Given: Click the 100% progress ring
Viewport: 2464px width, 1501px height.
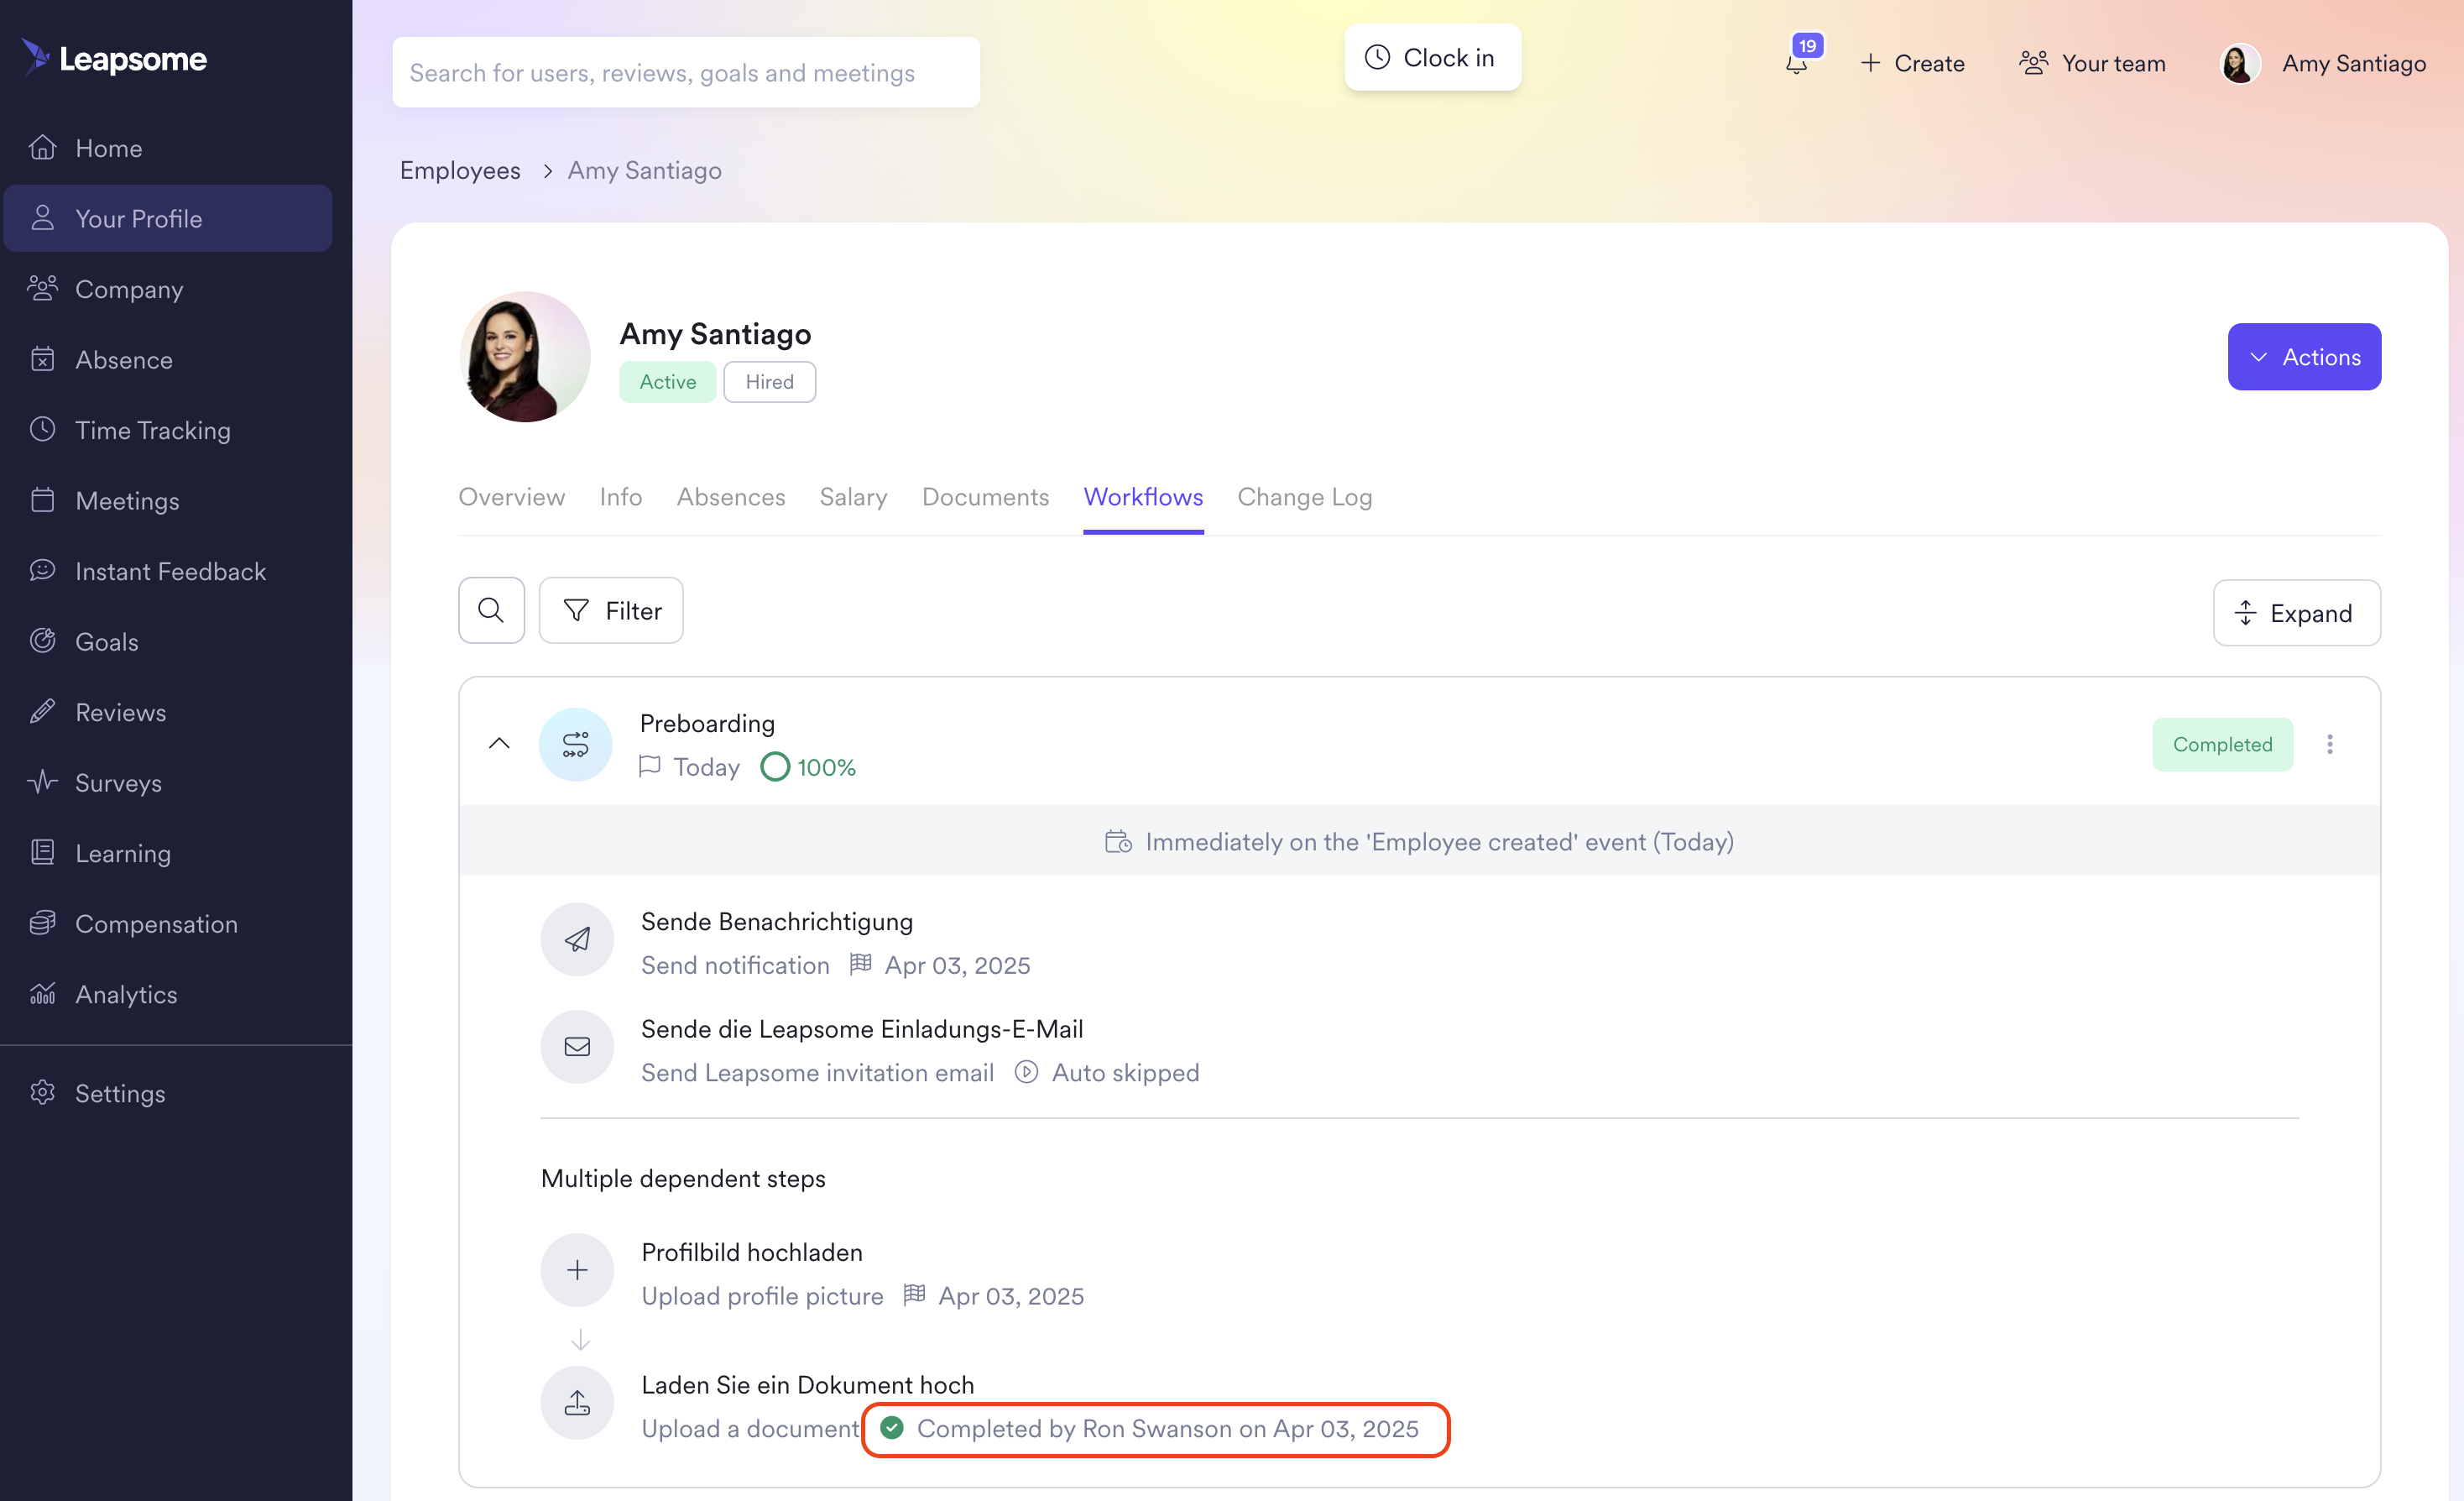Looking at the screenshot, I should pos(775,767).
